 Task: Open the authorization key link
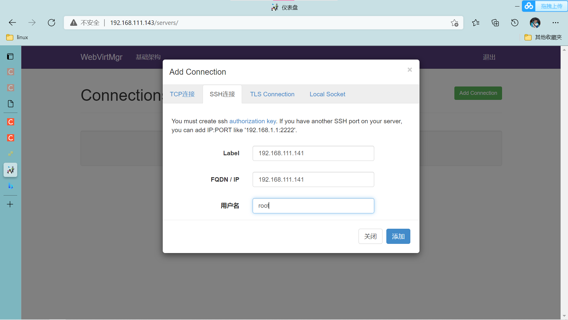pyautogui.click(x=252, y=121)
